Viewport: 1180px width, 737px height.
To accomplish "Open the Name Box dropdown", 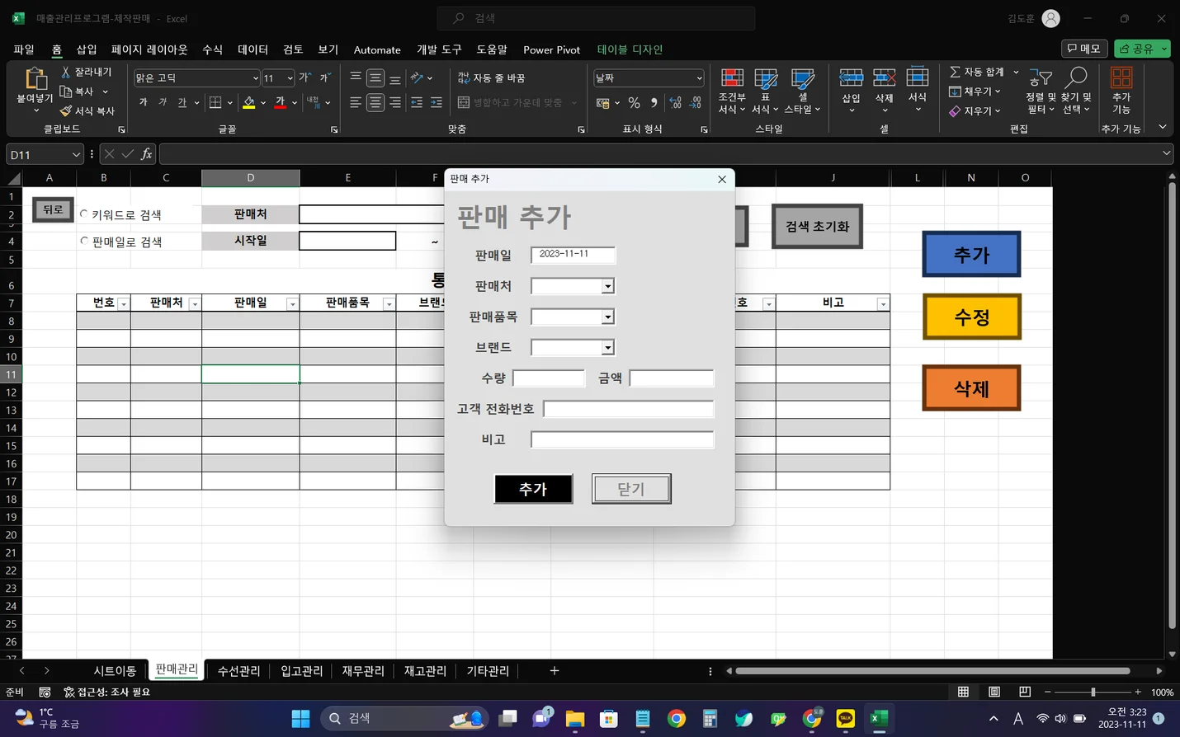I will [76, 154].
